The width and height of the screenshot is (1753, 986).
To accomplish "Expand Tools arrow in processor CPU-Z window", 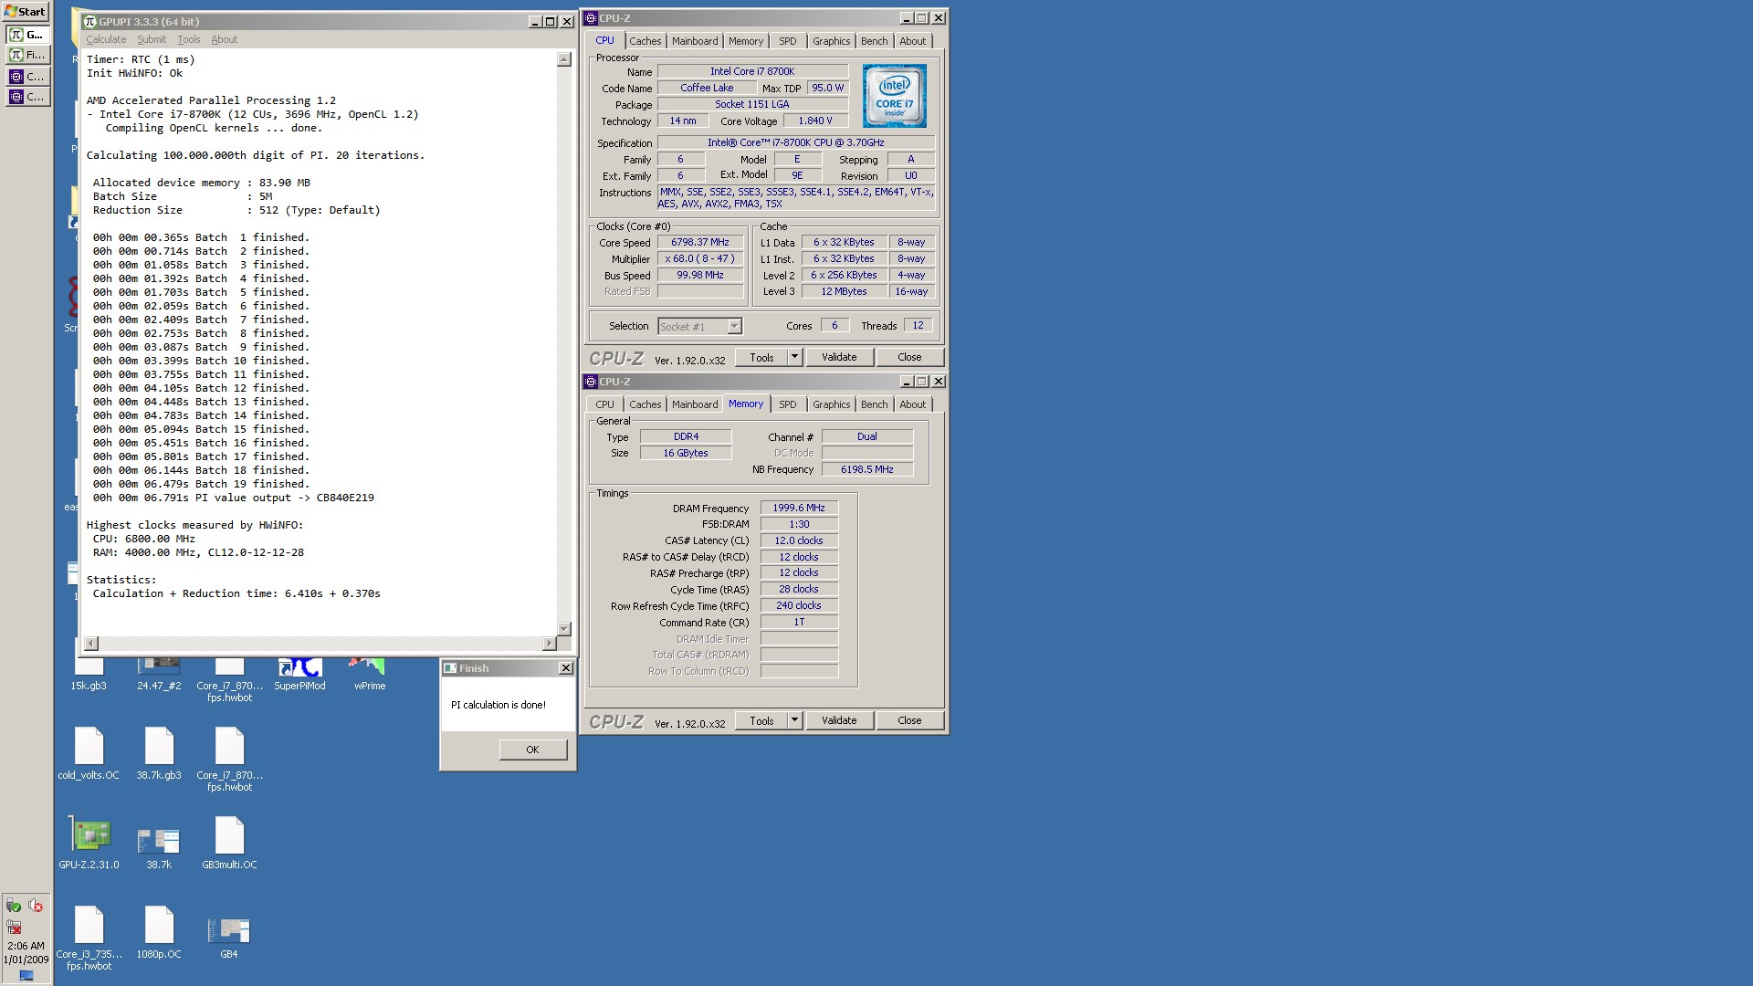I will click(x=794, y=357).
